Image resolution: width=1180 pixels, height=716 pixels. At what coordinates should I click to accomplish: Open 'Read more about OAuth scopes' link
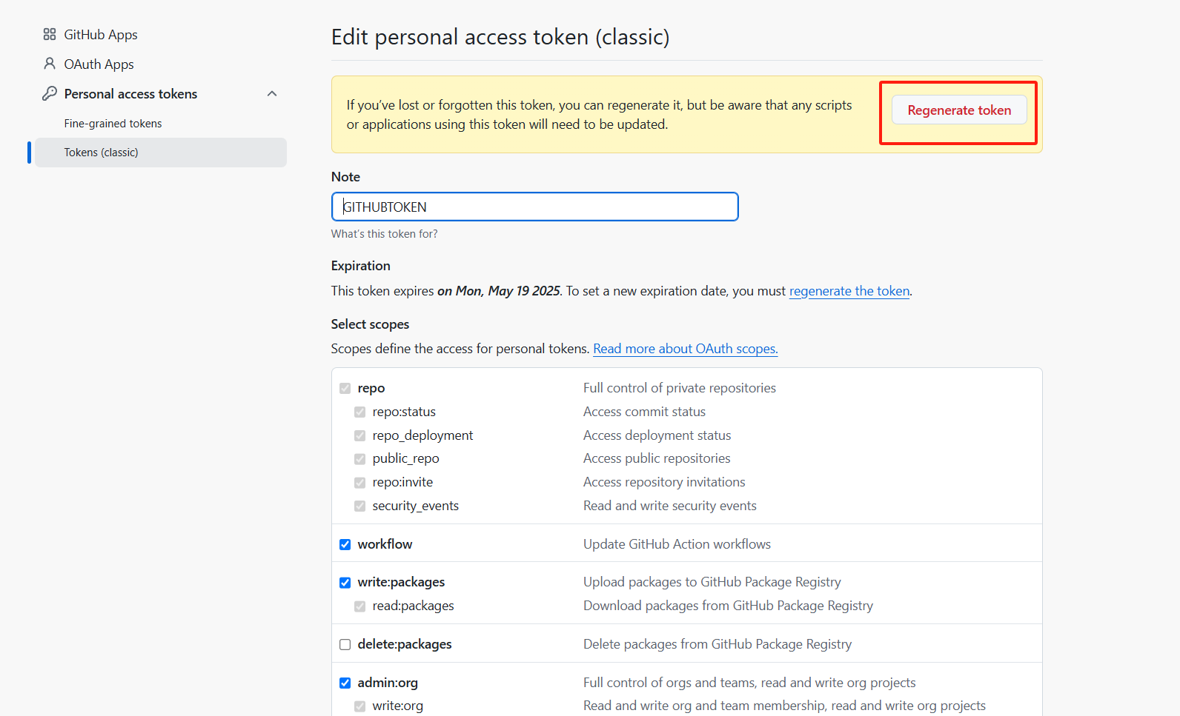click(x=686, y=349)
